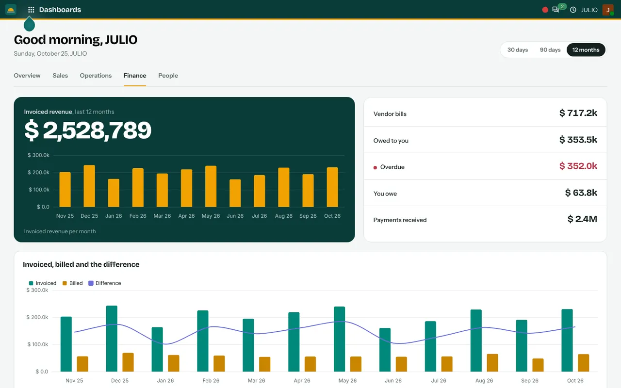Click the green Invoiced legend swatch
The height and width of the screenshot is (388, 621).
point(31,283)
